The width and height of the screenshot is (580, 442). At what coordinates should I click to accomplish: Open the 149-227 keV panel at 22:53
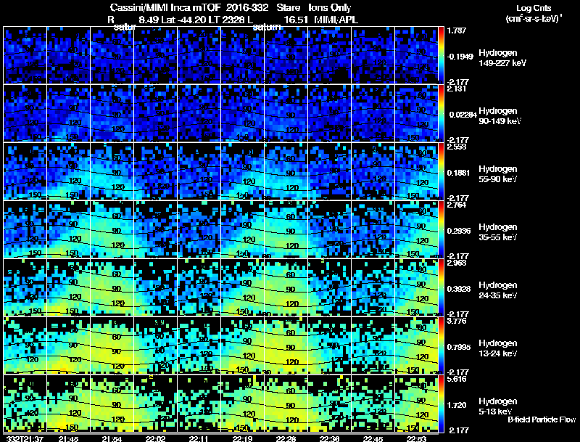coord(416,54)
